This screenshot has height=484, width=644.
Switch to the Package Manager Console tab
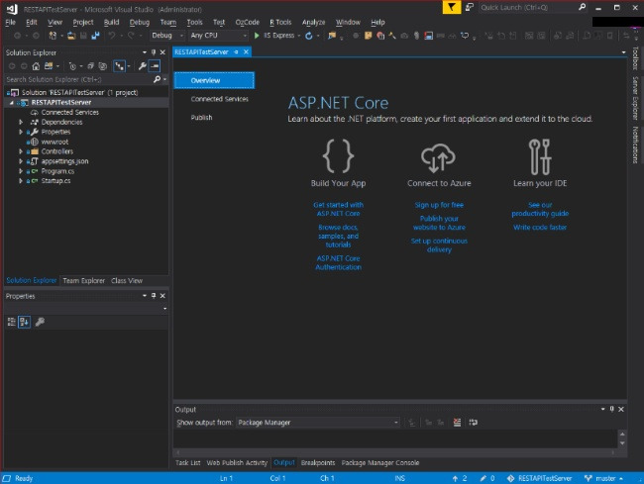pos(380,462)
